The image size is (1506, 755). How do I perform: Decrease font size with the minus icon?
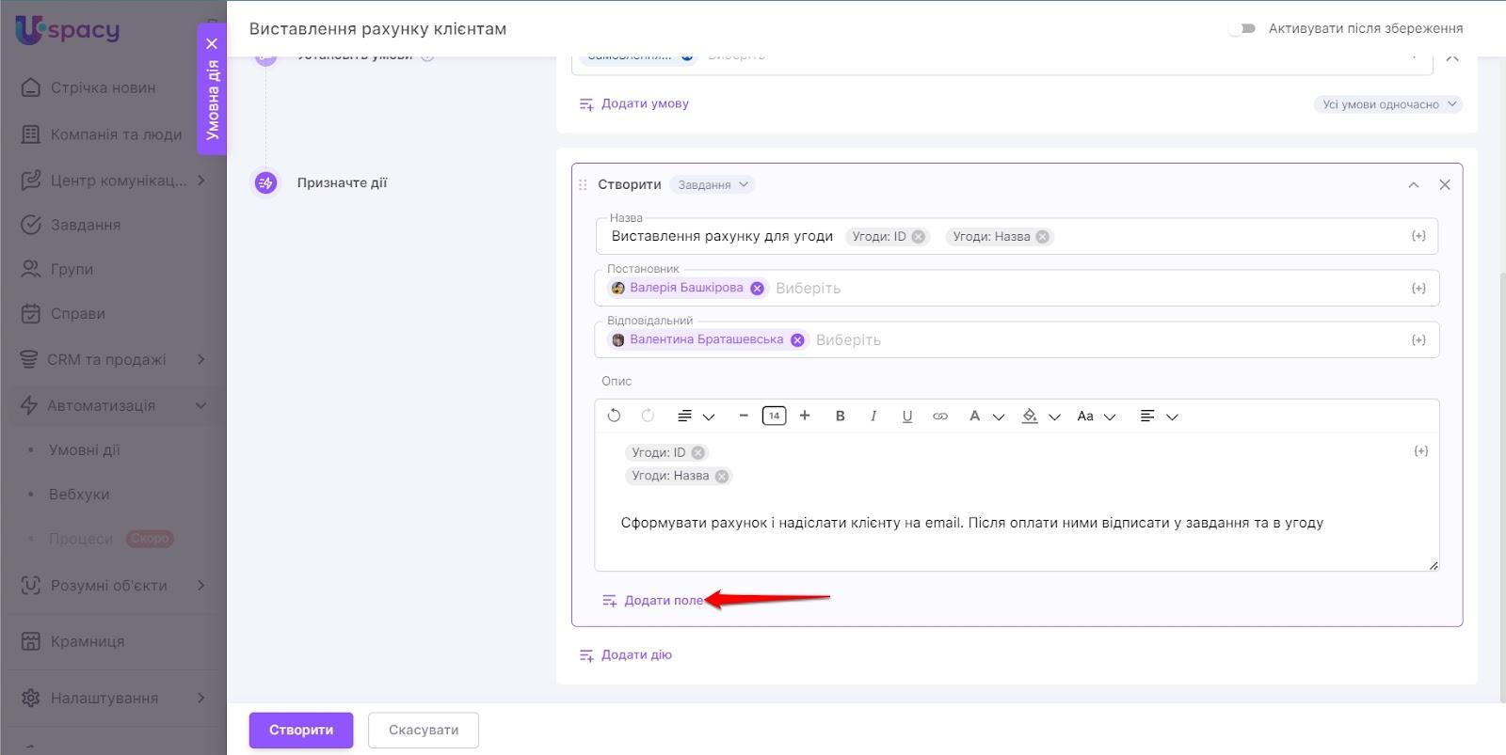(x=744, y=416)
